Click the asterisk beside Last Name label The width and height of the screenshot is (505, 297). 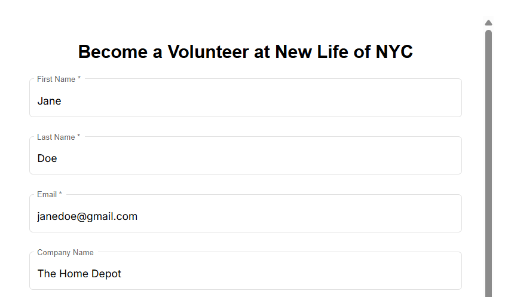78,137
